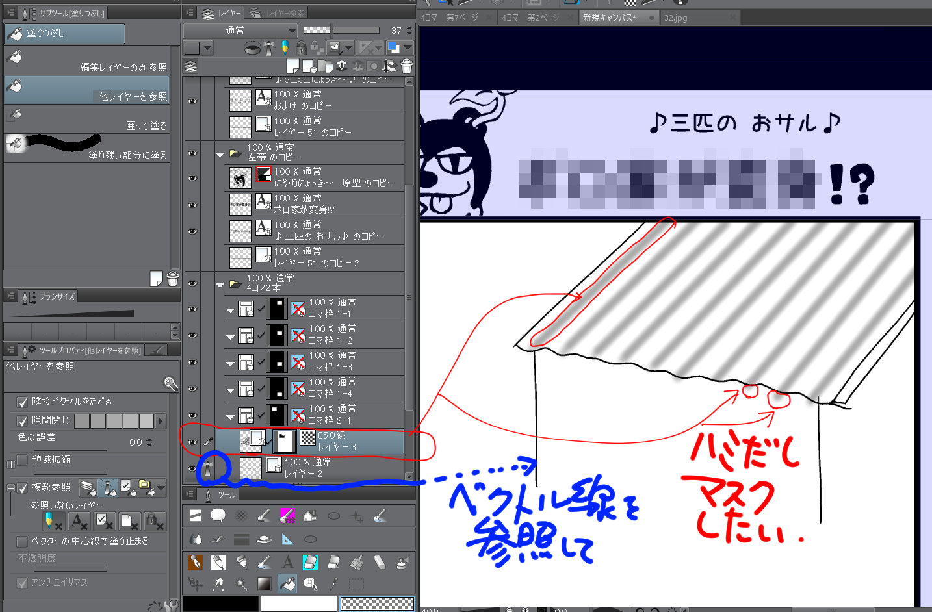The width and height of the screenshot is (932, 612).
Task: Select the Move Layer tool
Action: click(x=195, y=584)
